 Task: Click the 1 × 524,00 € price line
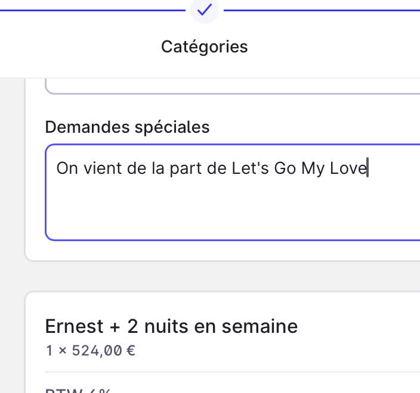[91, 350]
